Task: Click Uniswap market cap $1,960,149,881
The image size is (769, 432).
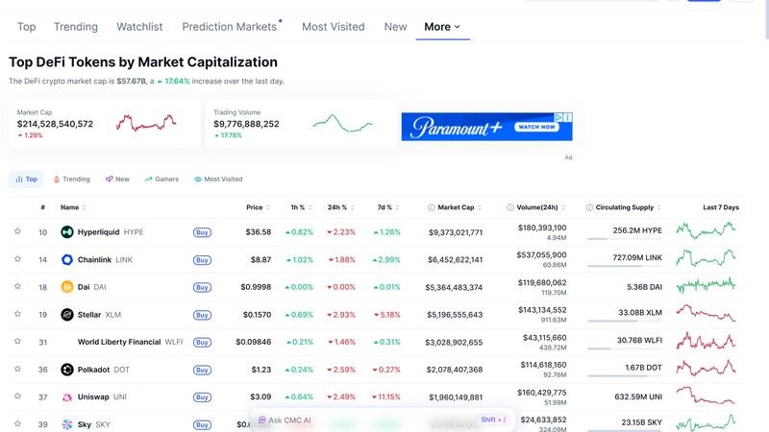Action: 456,397
